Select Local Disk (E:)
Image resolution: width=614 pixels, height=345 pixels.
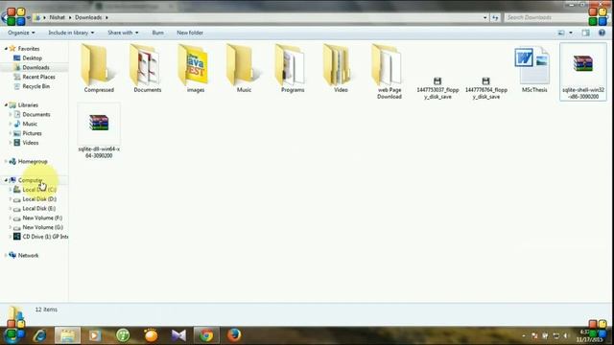(x=38, y=208)
